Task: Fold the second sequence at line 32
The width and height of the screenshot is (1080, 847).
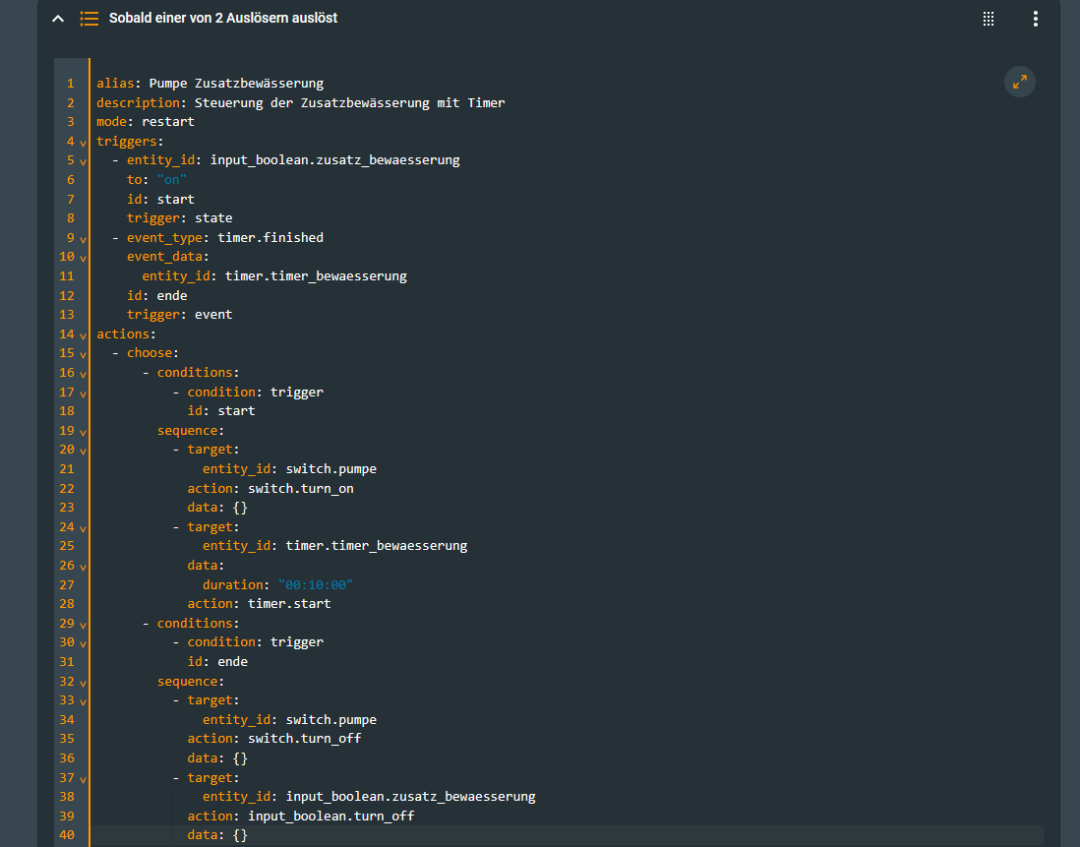Action: click(x=83, y=682)
